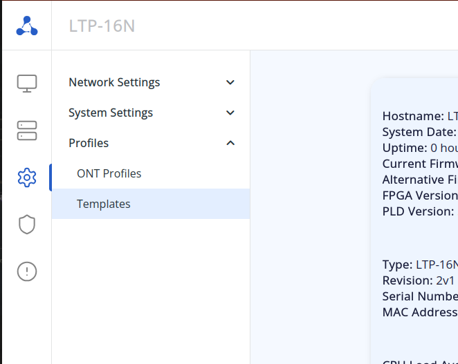Screen dimensions: 458x364
Task: Open the server rack icon in the sidebar
Action: [26, 131]
